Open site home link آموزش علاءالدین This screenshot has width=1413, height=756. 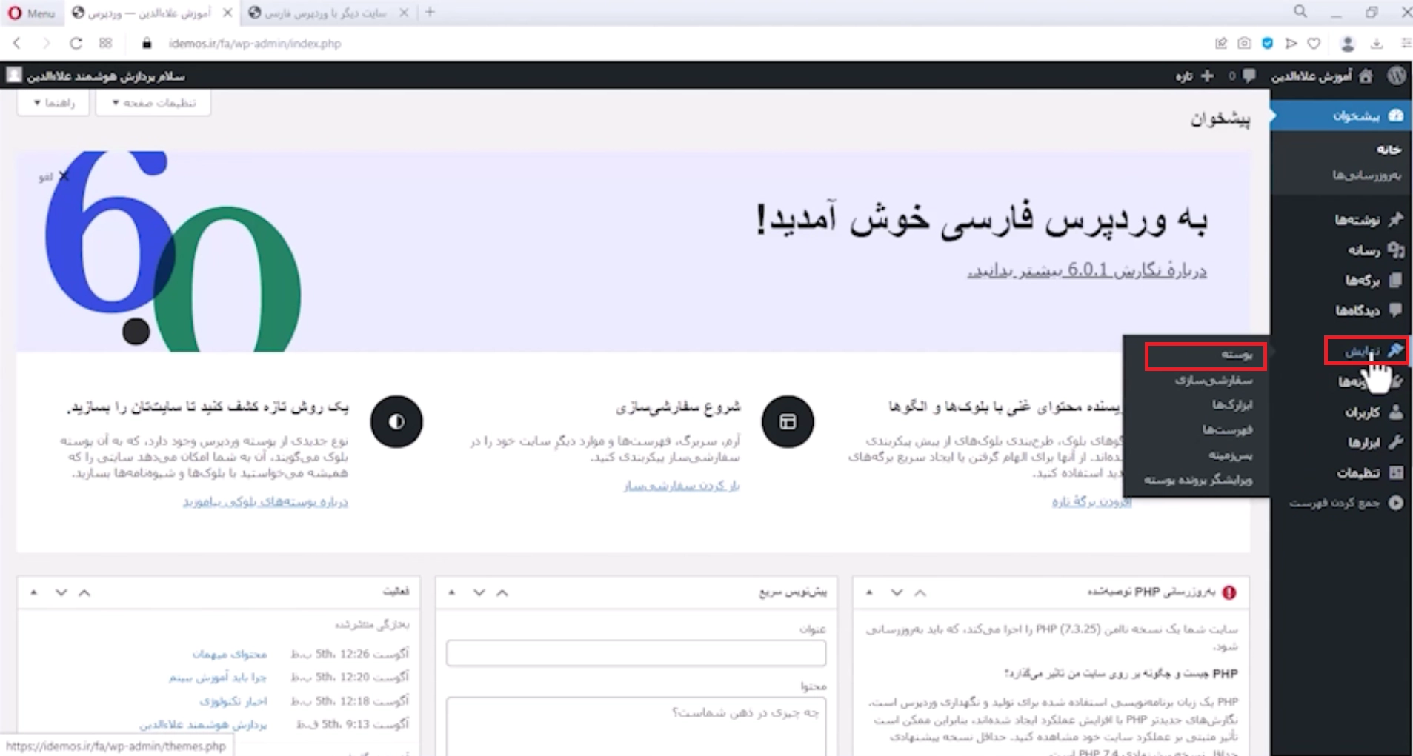tap(1322, 76)
